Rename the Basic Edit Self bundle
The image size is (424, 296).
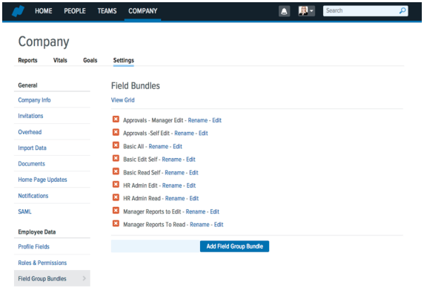[172, 159]
